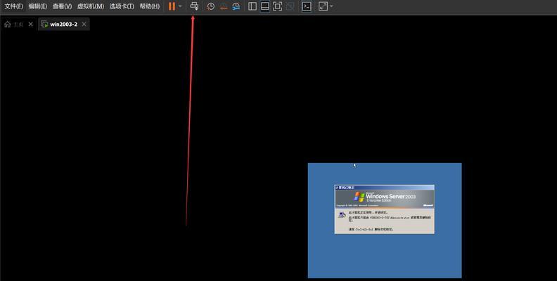The height and width of the screenshot is (281, 557).
Task: Click the Windows Server 2003 logo banner
Action: pyautogui.click(x=385, y=198)
